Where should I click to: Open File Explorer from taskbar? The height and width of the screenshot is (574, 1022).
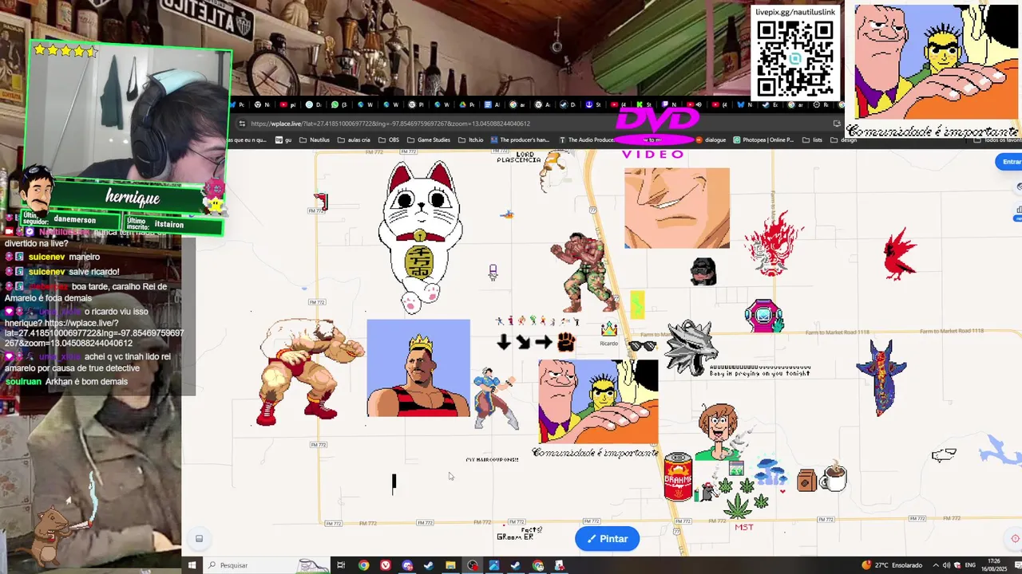450,565
